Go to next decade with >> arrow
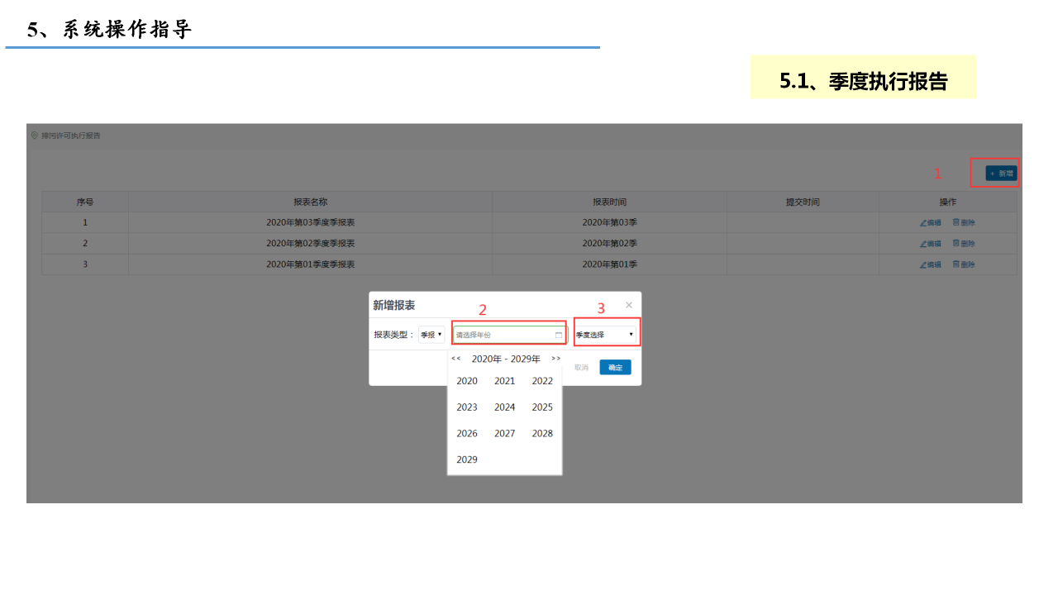 pos(555,359)
